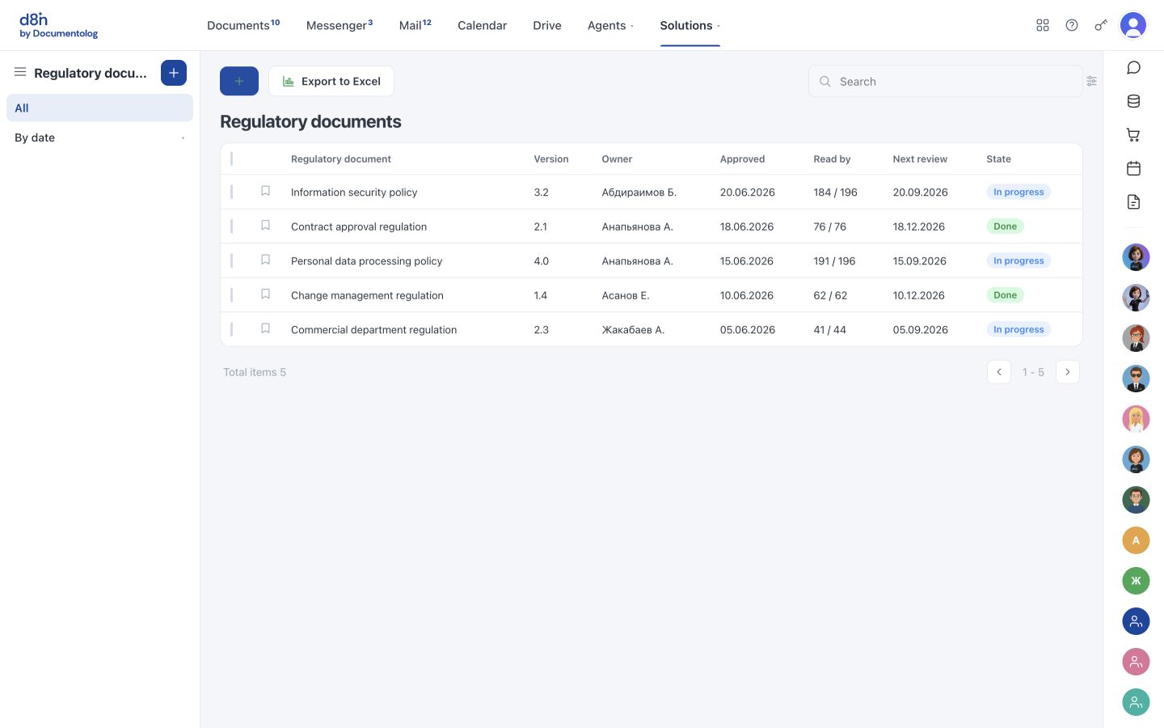Expand the Agents menu
The width and height of the screenshot is (1164, 728).
[610, 25]
